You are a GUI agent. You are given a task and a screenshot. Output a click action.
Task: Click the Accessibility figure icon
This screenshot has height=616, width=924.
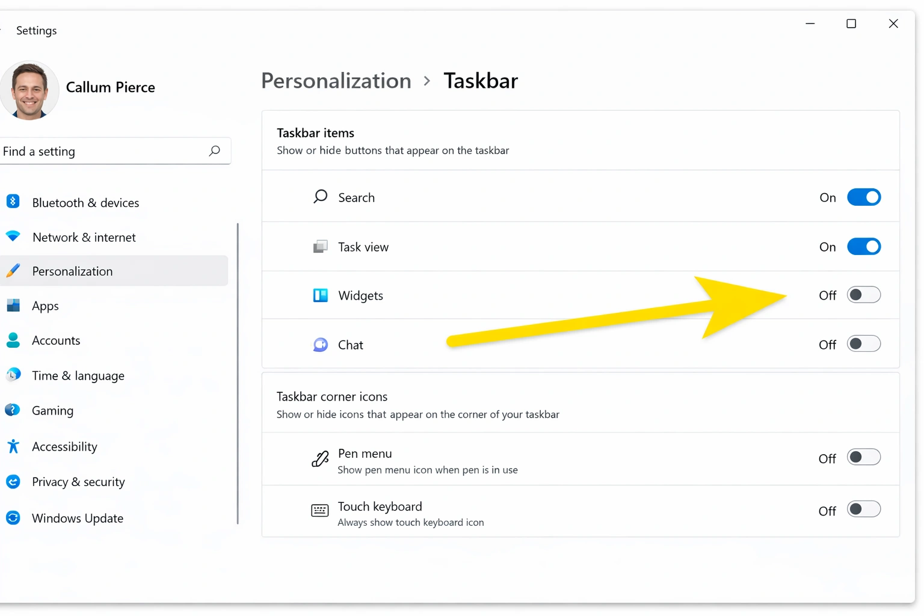pos(13,446)
